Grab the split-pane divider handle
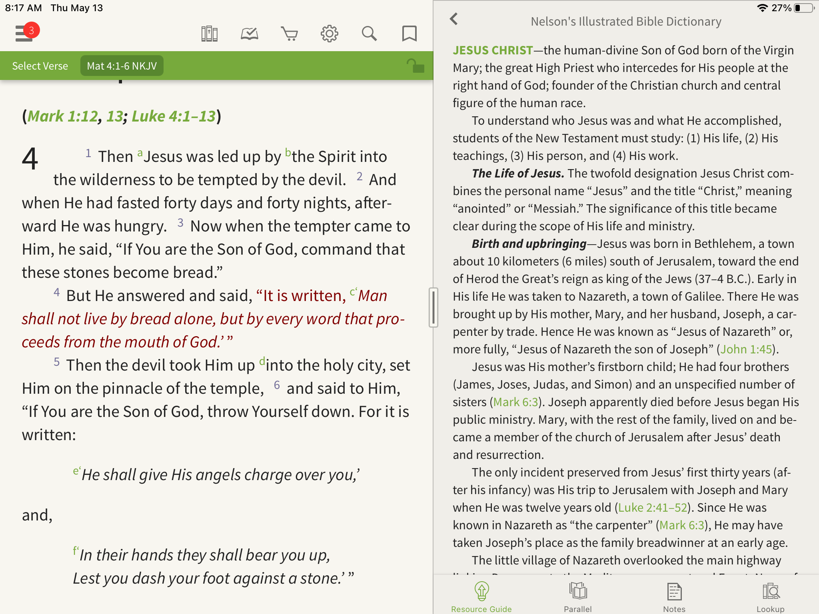This screenshot has height=614, width=819. tap(433, 307)
